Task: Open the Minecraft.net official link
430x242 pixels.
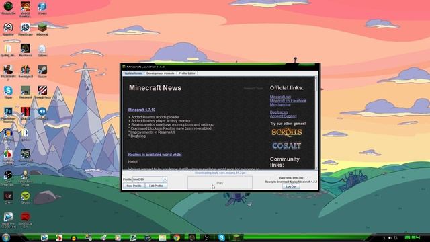Action: click(x=280, y=97)
